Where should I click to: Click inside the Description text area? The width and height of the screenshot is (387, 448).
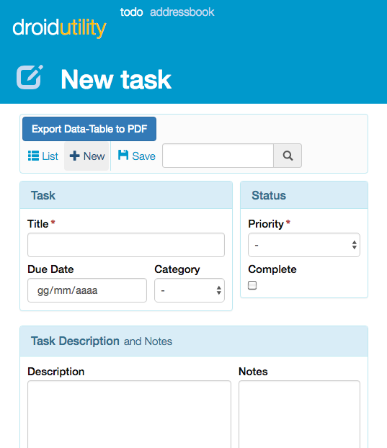click(129, 414)
